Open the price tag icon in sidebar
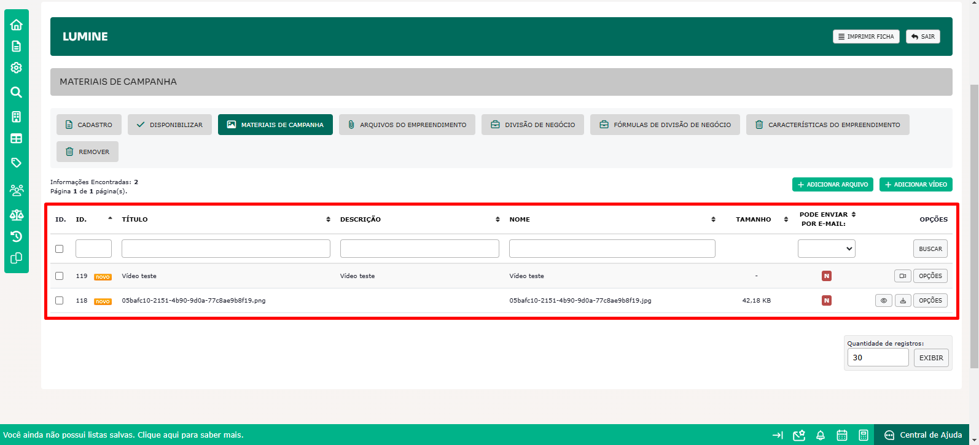The image size is (979, 445). point(17,163)
